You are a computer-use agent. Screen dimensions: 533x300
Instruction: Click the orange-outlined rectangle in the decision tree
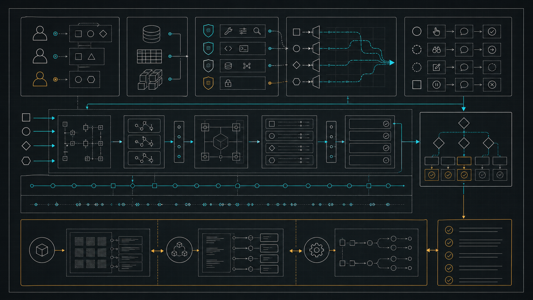[x=464, y=161]
